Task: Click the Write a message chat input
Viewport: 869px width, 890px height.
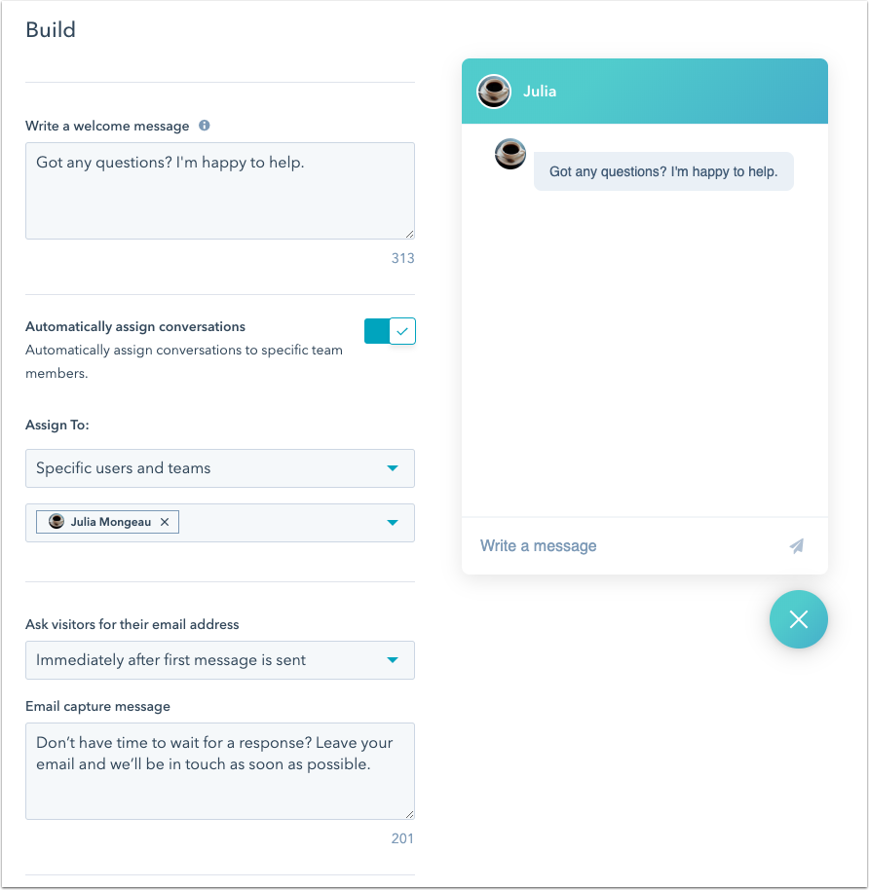Action: 623,545
